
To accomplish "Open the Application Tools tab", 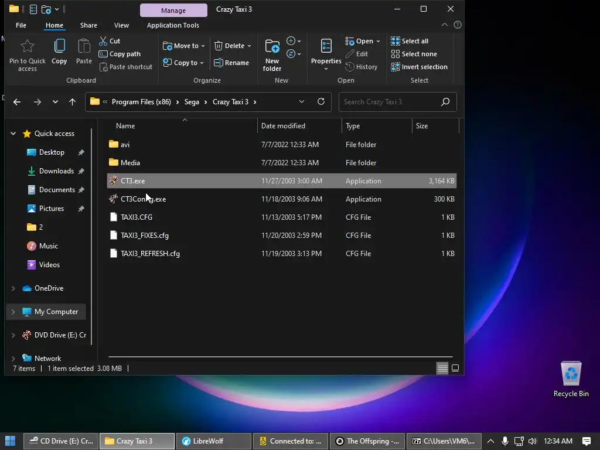I will 173,25.
